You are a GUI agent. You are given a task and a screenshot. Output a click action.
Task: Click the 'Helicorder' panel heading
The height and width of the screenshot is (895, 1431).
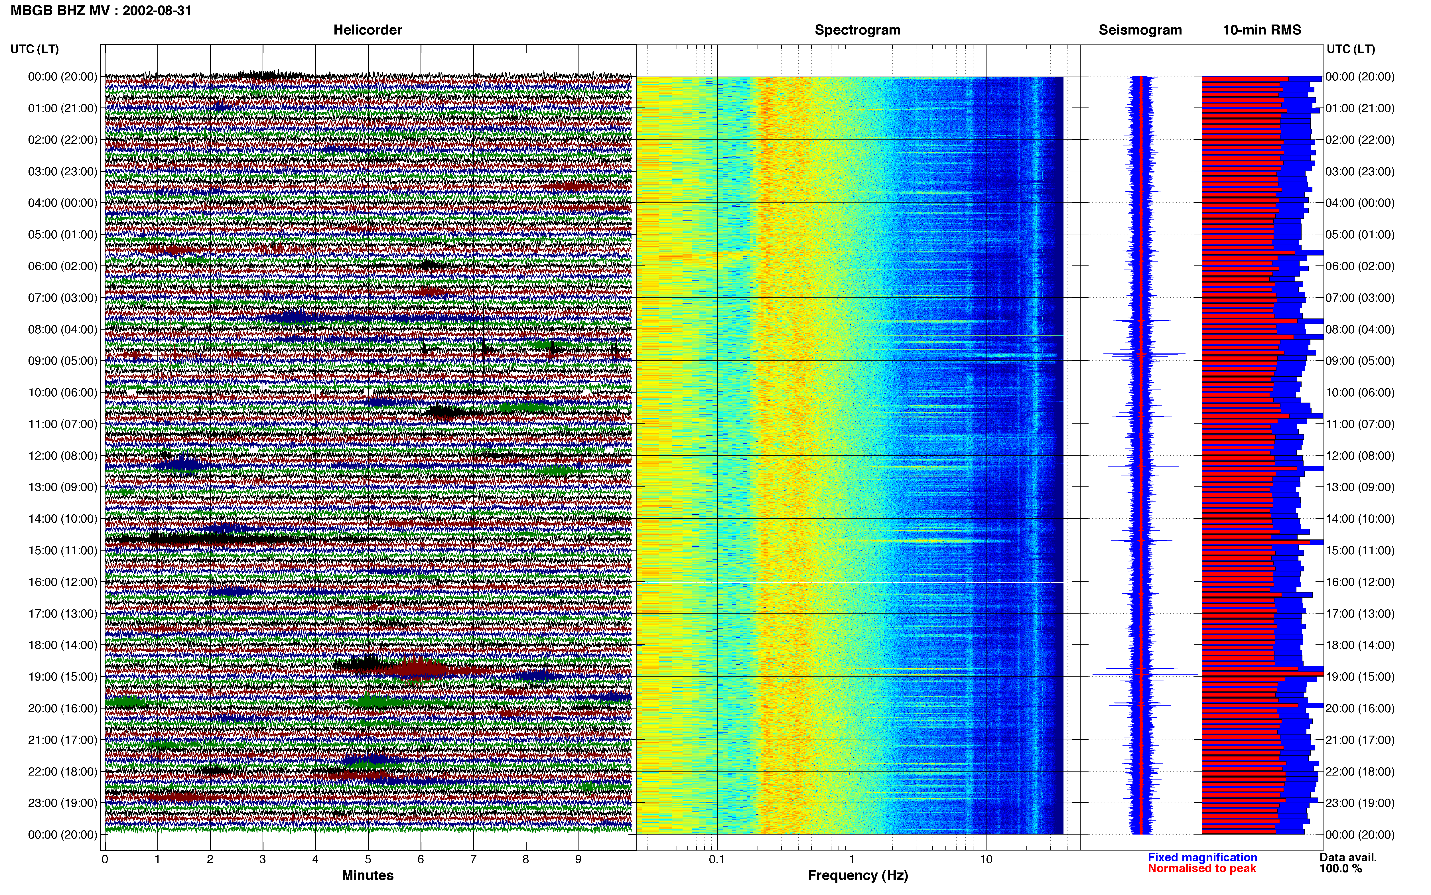[368, 30]
